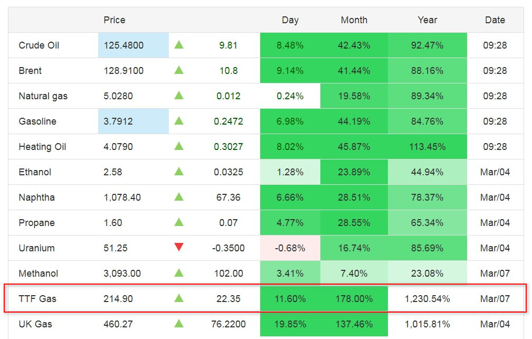Click the up arrow in Natural gas row
Image resolution: width=532 pixels, height=339 pixels.
click(179, 96)
